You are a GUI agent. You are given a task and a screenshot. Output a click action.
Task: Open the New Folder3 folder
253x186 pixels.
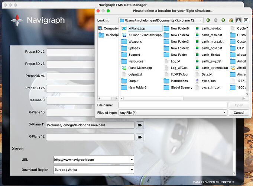click(176, 42)
